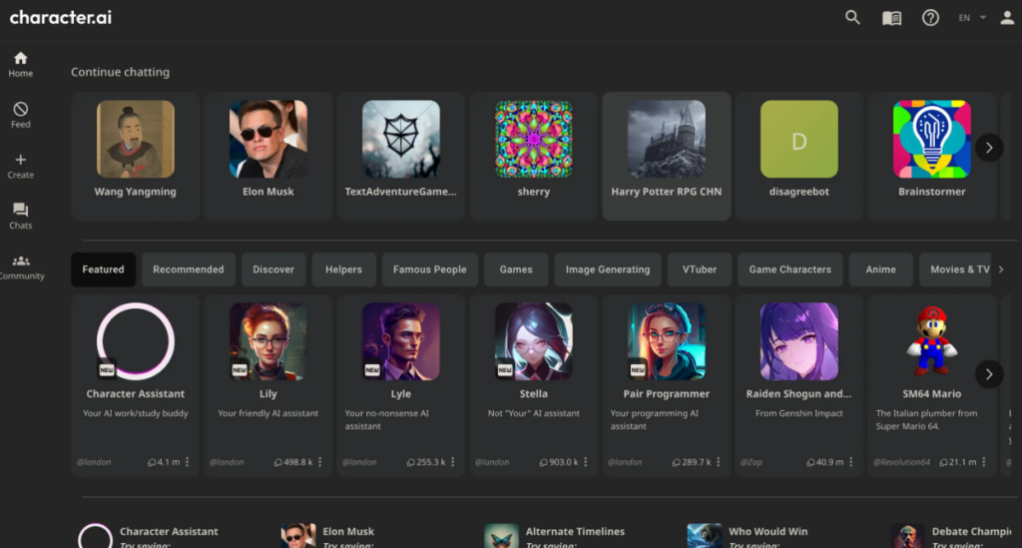Switch to the Recommended tab

pyautogui.click(x=189, y=270)
